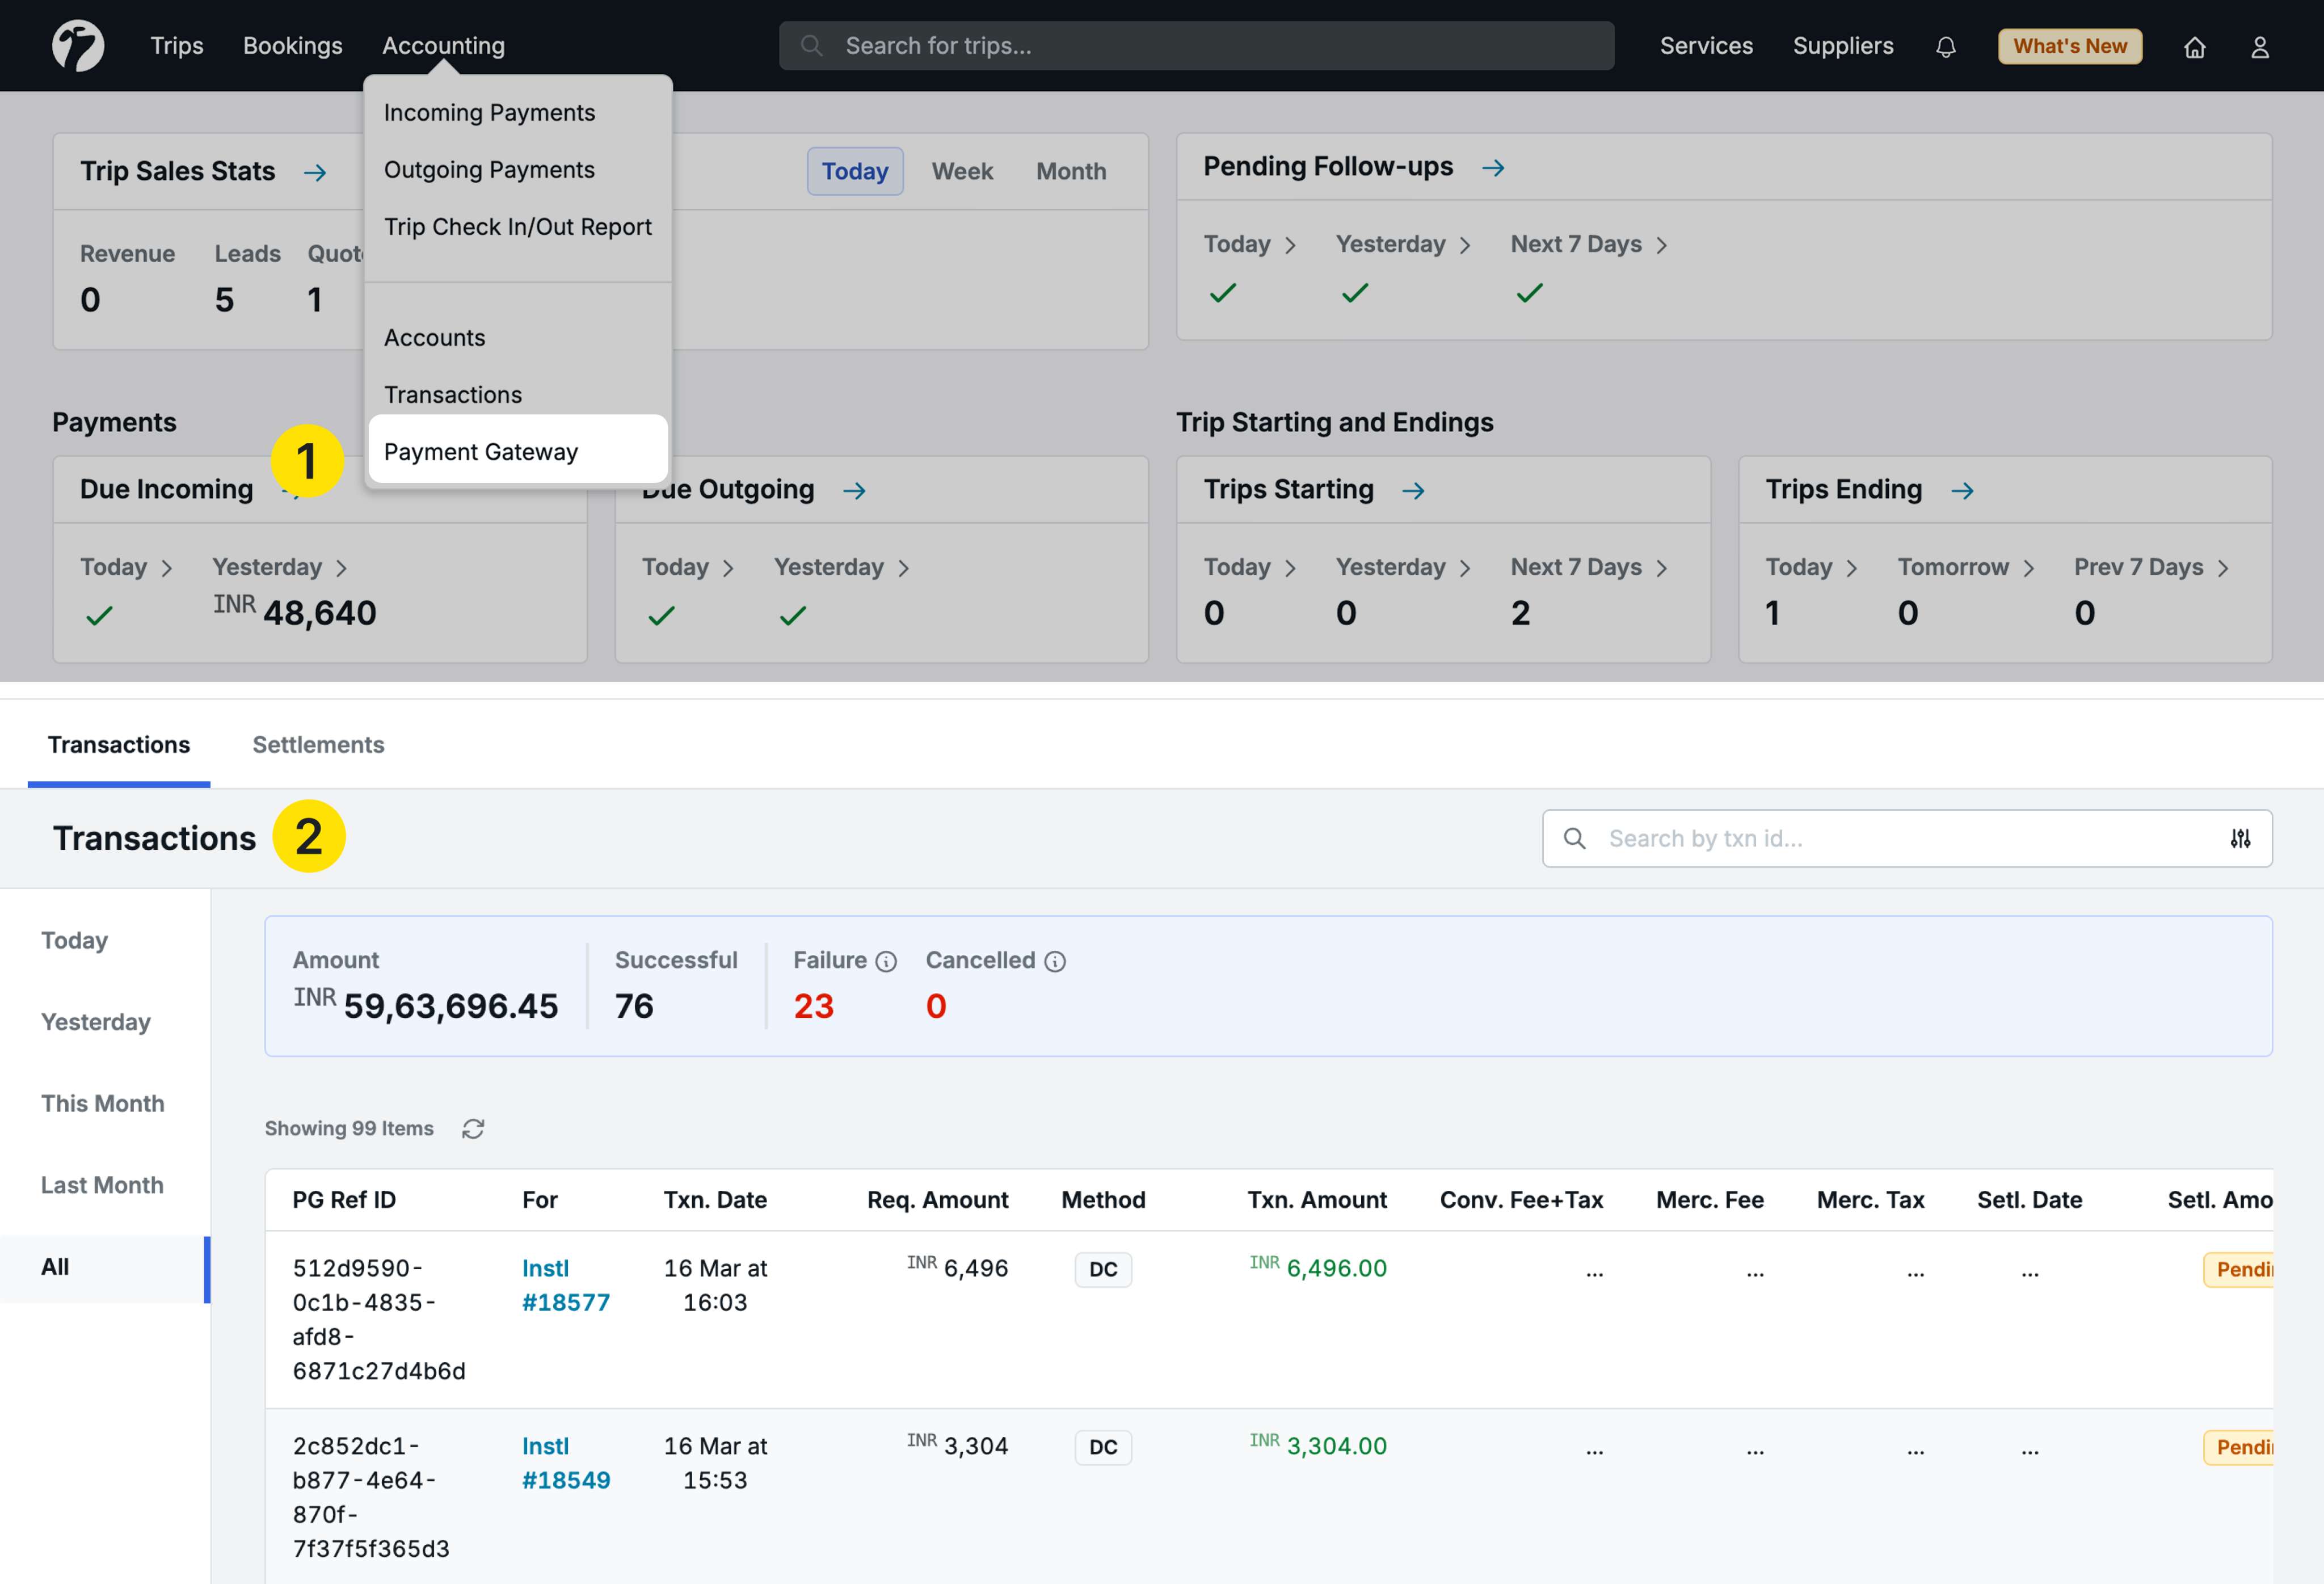Click Failure info icon
2324x1584 pixels.
point(886,962)
